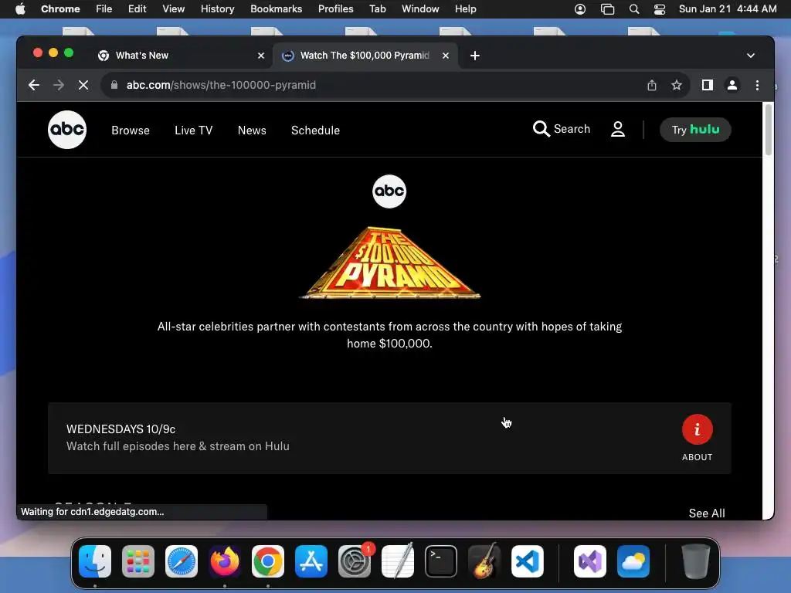Toggle the Chrome side panel icon

708,85
